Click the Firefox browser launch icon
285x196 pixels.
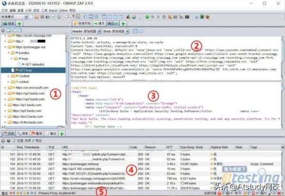208,17
